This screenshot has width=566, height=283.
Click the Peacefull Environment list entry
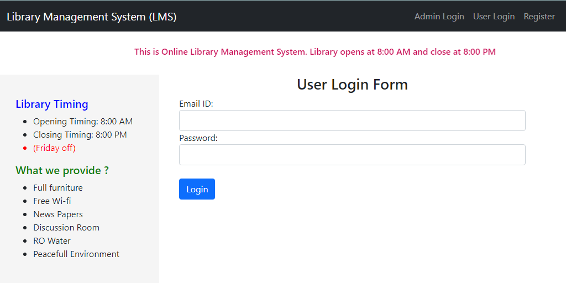(x=76, y=254)
